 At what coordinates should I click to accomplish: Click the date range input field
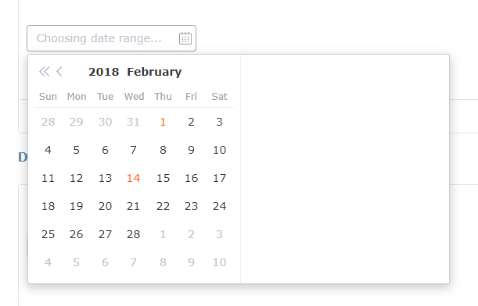111,38
